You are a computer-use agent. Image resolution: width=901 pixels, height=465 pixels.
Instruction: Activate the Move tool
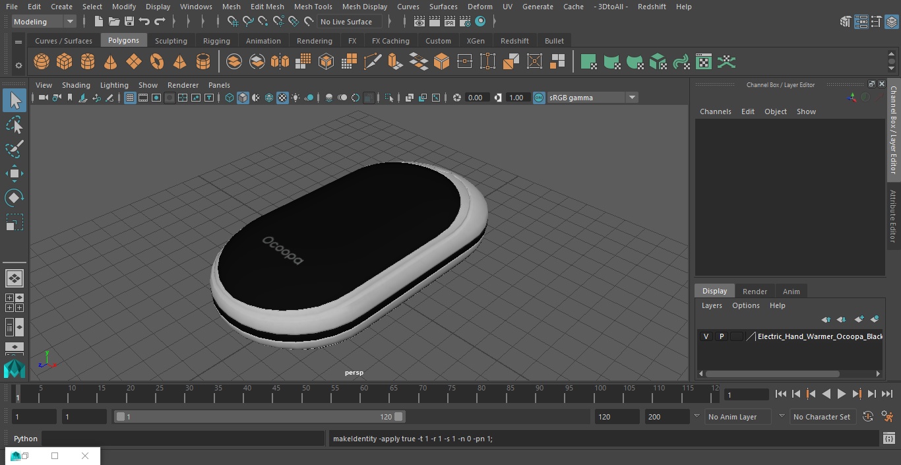[x=14, y=174]
